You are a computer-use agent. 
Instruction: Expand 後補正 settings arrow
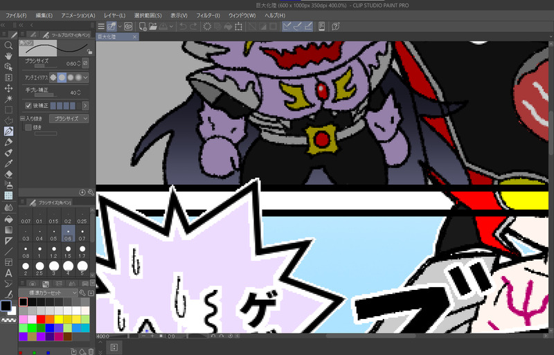(x=85, y=106)
